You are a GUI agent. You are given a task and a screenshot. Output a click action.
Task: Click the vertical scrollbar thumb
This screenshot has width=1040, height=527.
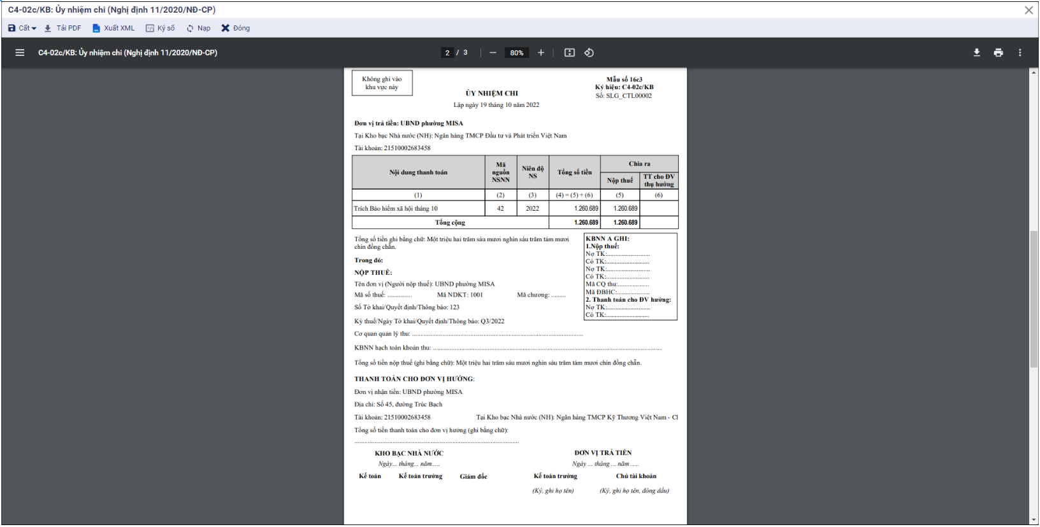pyautogui.click(x=1034, y=299)
